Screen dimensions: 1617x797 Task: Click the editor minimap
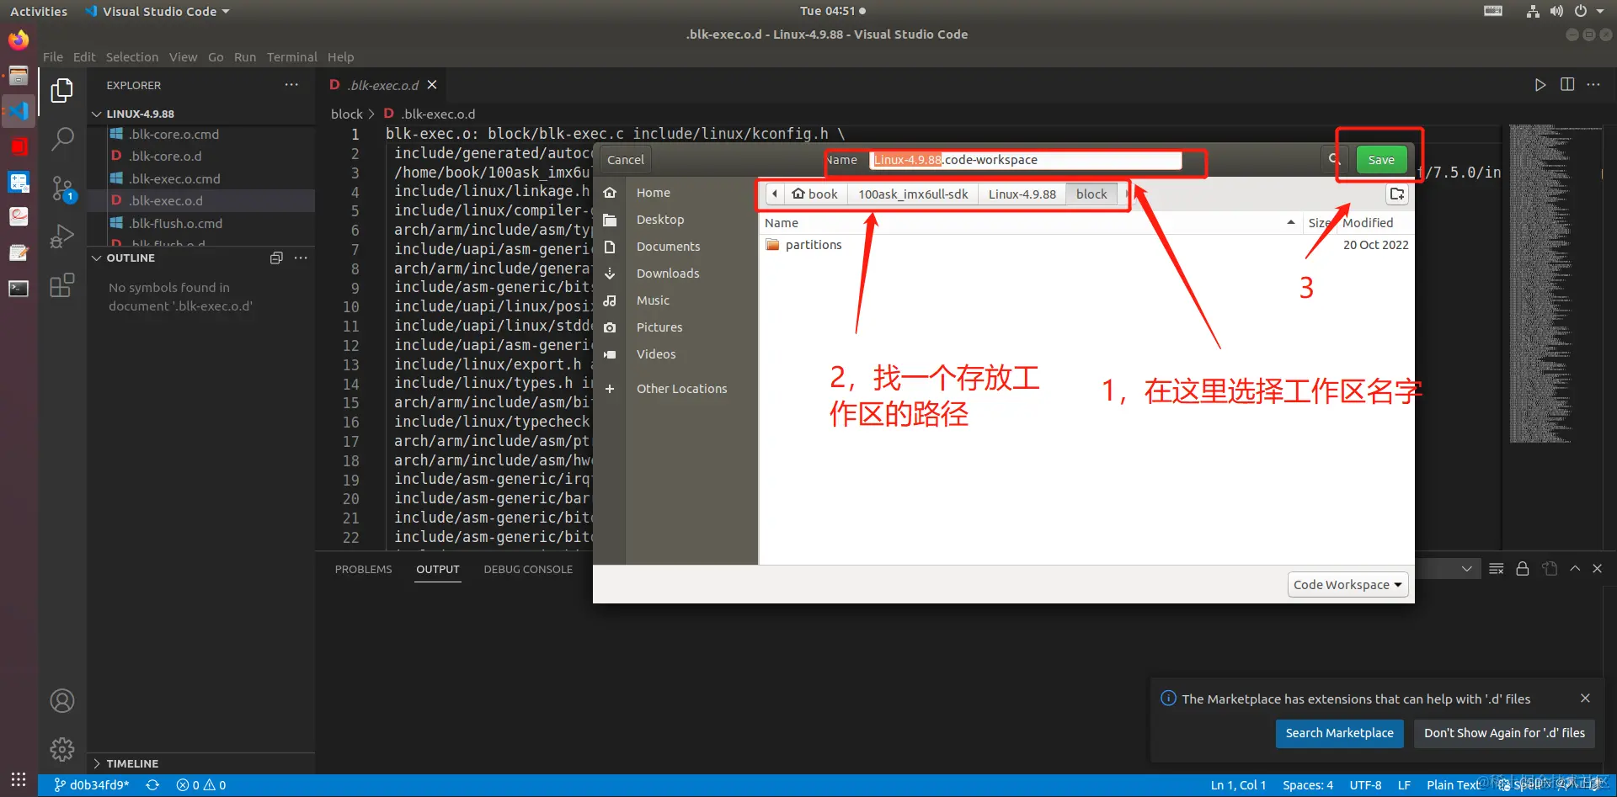pyautogui.click(x=1555, y=284)
